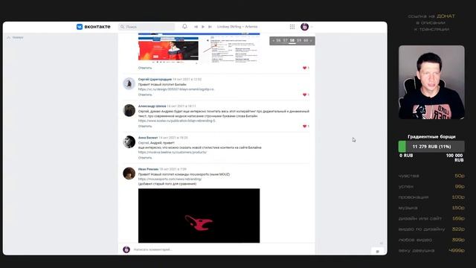Focus the Поиск search field
This screenshot has width=476, height=268.
click(x=147, y=27)
